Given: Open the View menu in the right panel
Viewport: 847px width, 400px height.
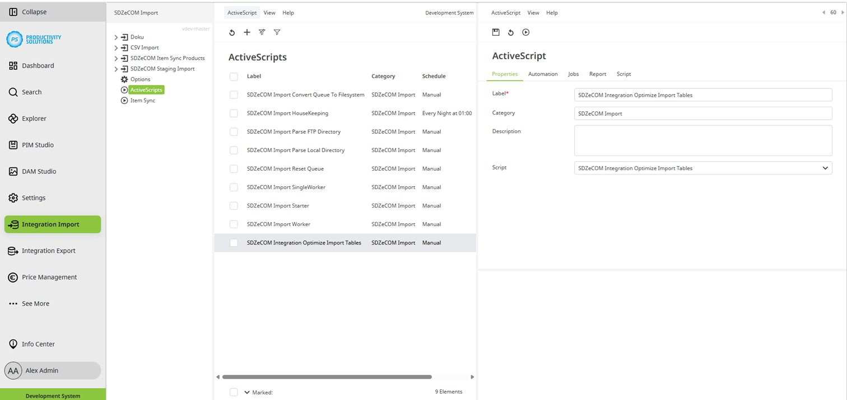Looking at the screenshot, I should 533,12.
